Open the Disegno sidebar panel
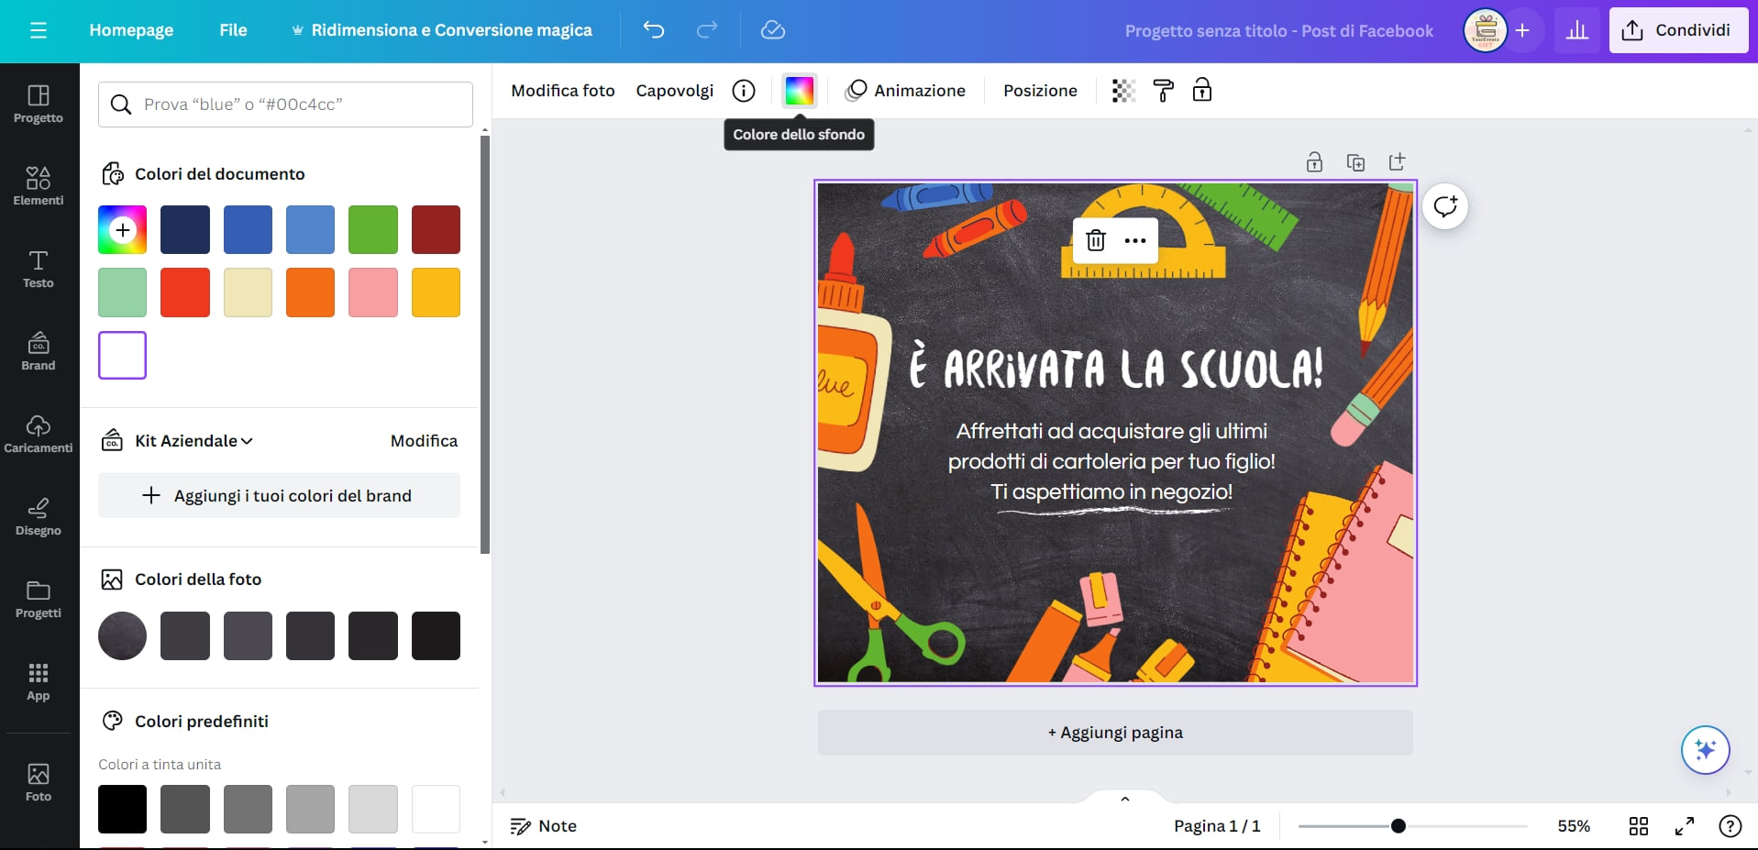Viewport: 1758px width, 850px height. click(39, 517)
